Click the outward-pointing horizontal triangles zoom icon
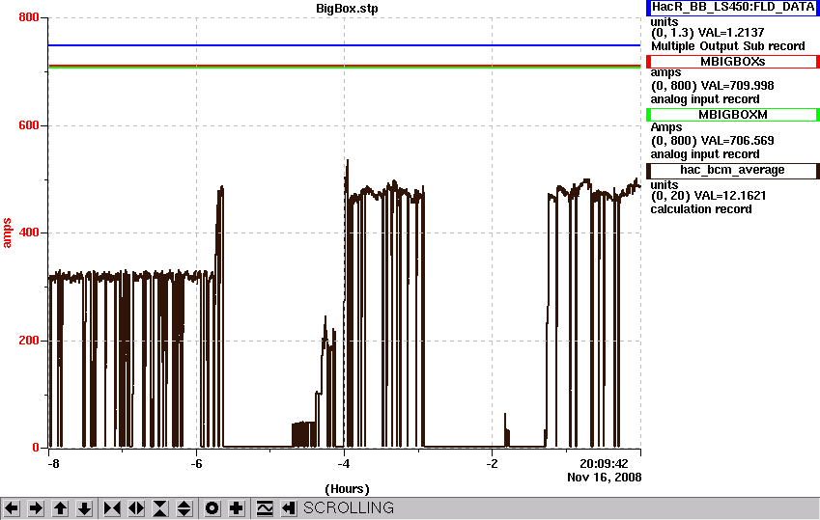Image resolution: width=820 pixels, height=520 pixels. (x=136, y=508)
